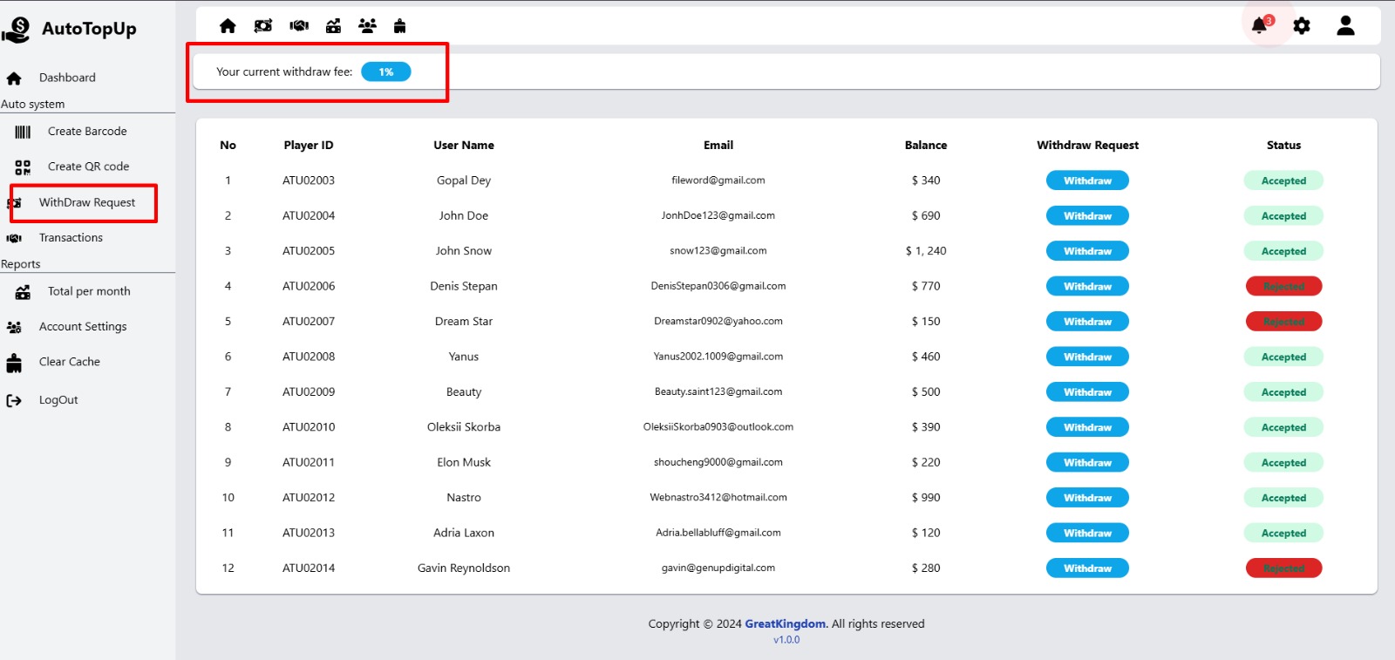
Task: Select Total per month report
Action: tap(89, 291)
